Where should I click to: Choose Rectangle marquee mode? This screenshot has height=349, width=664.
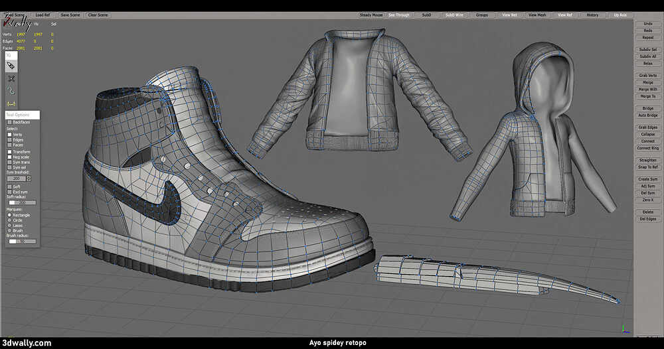coord(9,215)
